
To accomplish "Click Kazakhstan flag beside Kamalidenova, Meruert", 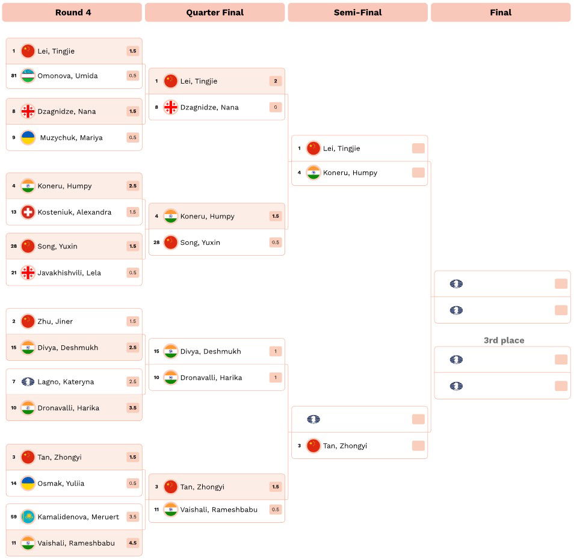I will (x=28, y=517).
